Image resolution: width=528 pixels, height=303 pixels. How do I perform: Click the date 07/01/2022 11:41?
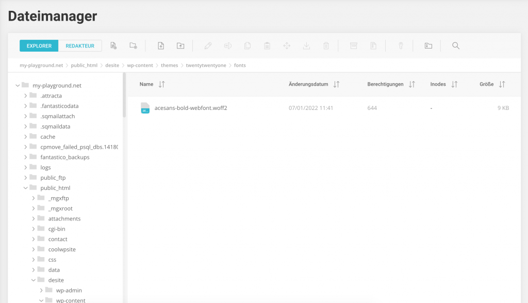tap(311, 108)
